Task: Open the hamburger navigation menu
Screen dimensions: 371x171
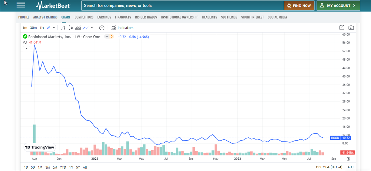Action: click(21, 6)
